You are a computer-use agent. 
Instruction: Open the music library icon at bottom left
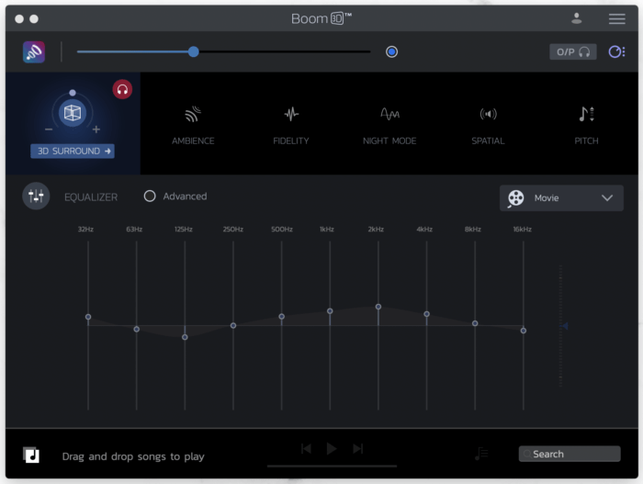pos(32,455)
